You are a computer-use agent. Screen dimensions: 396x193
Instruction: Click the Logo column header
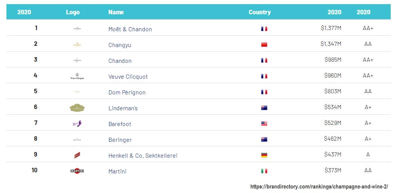point(73,12)
